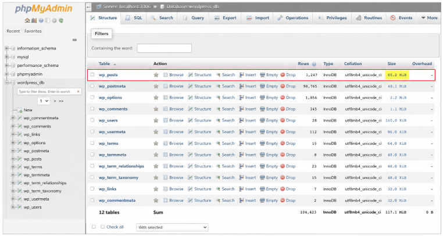Favorite the wp_postmeta table with star icon
Image resolution: width=443 pixels, height=236 pixels.
click(156, 86)
